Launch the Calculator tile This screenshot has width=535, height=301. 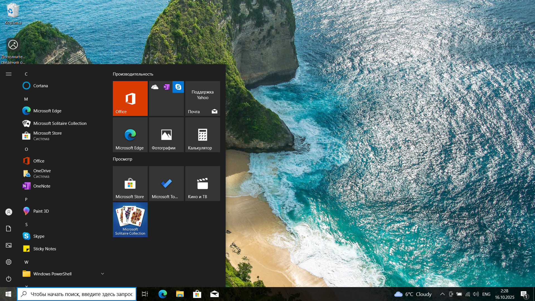(x=203, y=135)
